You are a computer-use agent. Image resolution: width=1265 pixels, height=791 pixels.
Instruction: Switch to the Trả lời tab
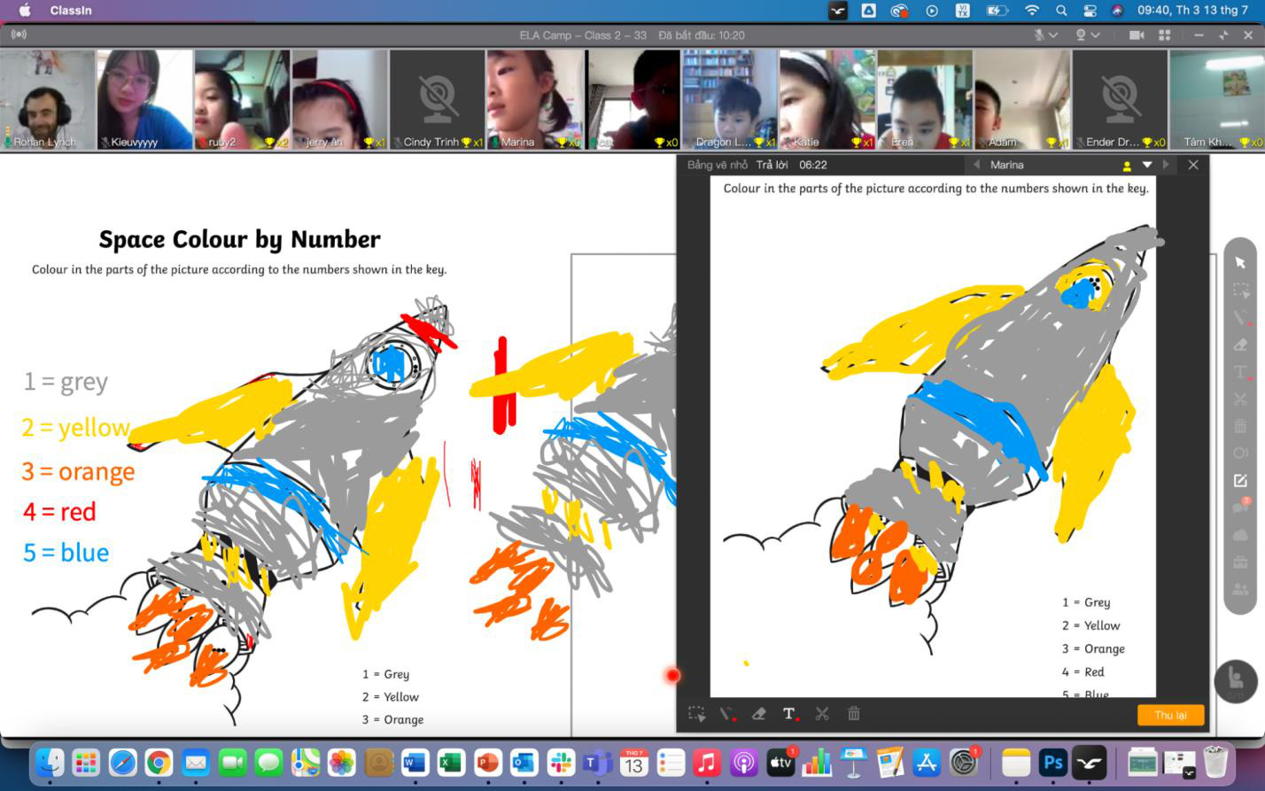(772, 165)
